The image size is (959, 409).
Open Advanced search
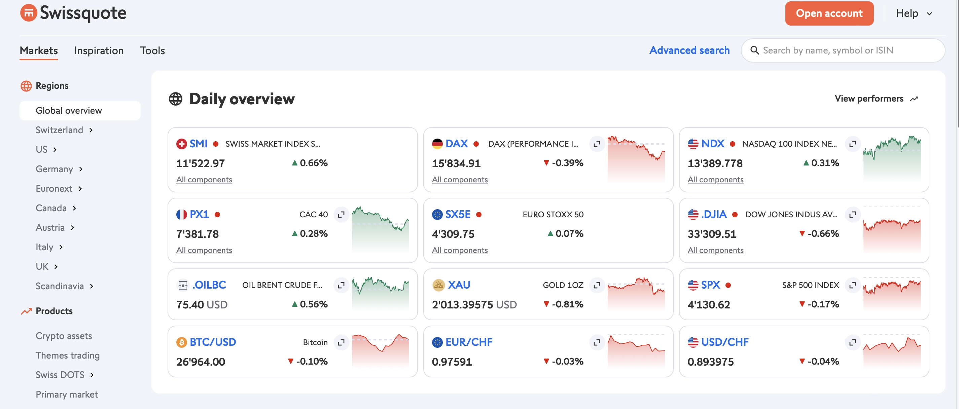point(689,50)
